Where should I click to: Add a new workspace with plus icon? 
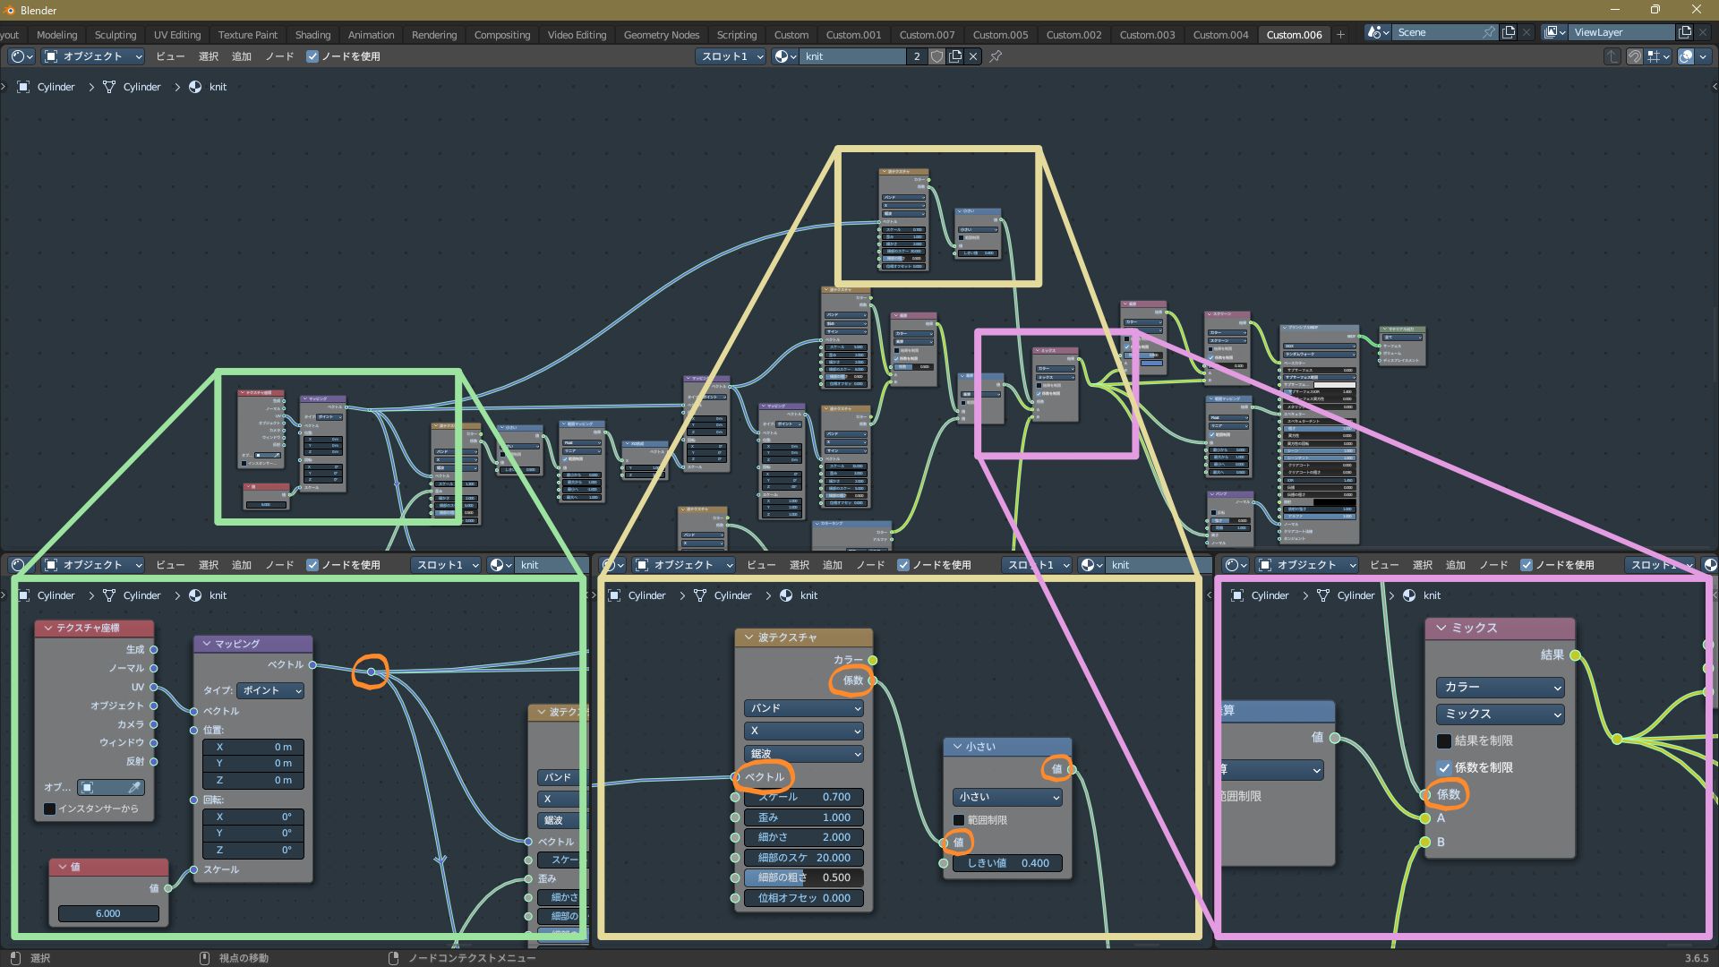click(1340, 35)
